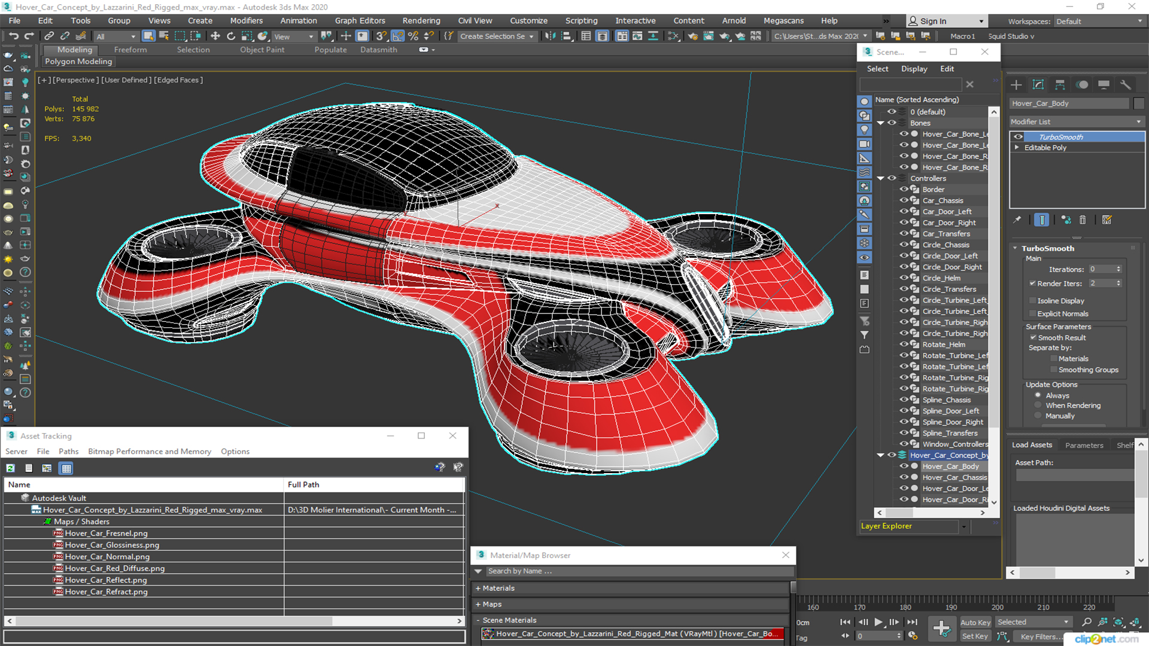Click Time Configuration clock icon

pyautogui.click(x=913, y=636)
